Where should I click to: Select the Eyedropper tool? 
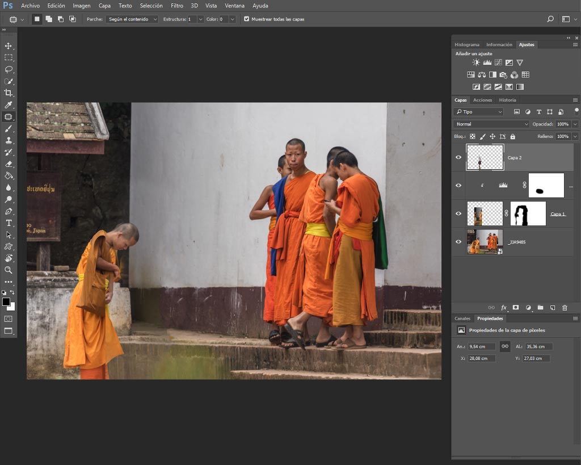coord(8,105)
